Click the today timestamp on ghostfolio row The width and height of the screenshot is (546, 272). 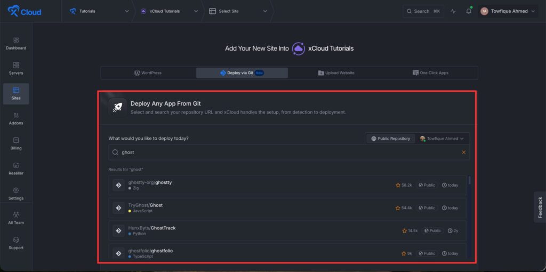coord(450,253)
